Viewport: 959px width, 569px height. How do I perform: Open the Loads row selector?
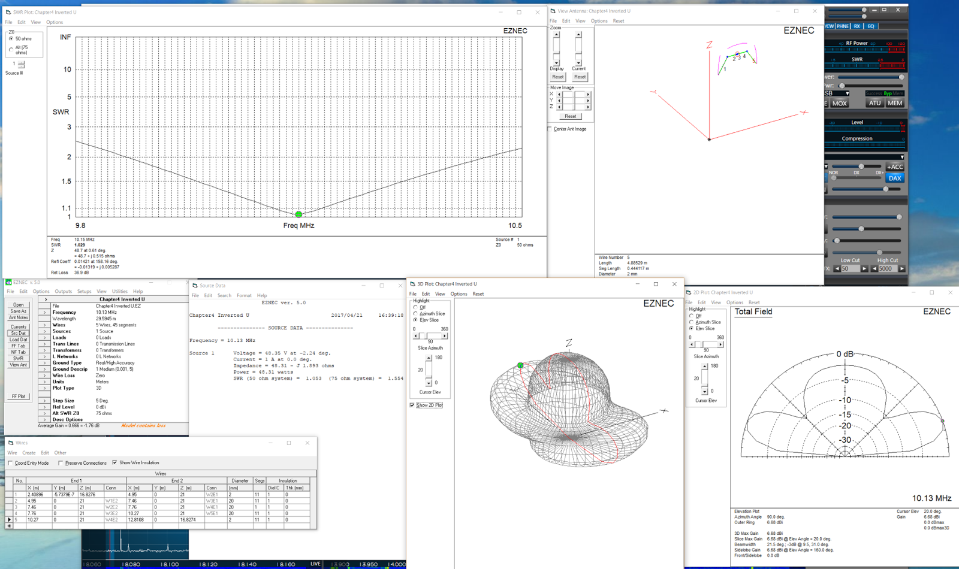click(44, 337)
